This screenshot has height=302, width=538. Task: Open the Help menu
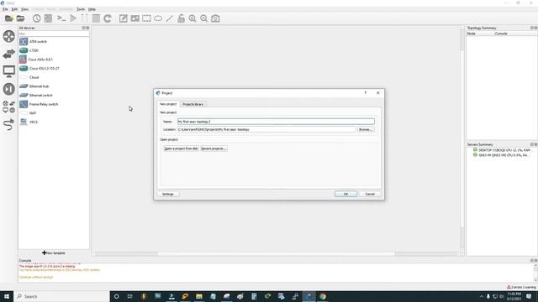92,9
